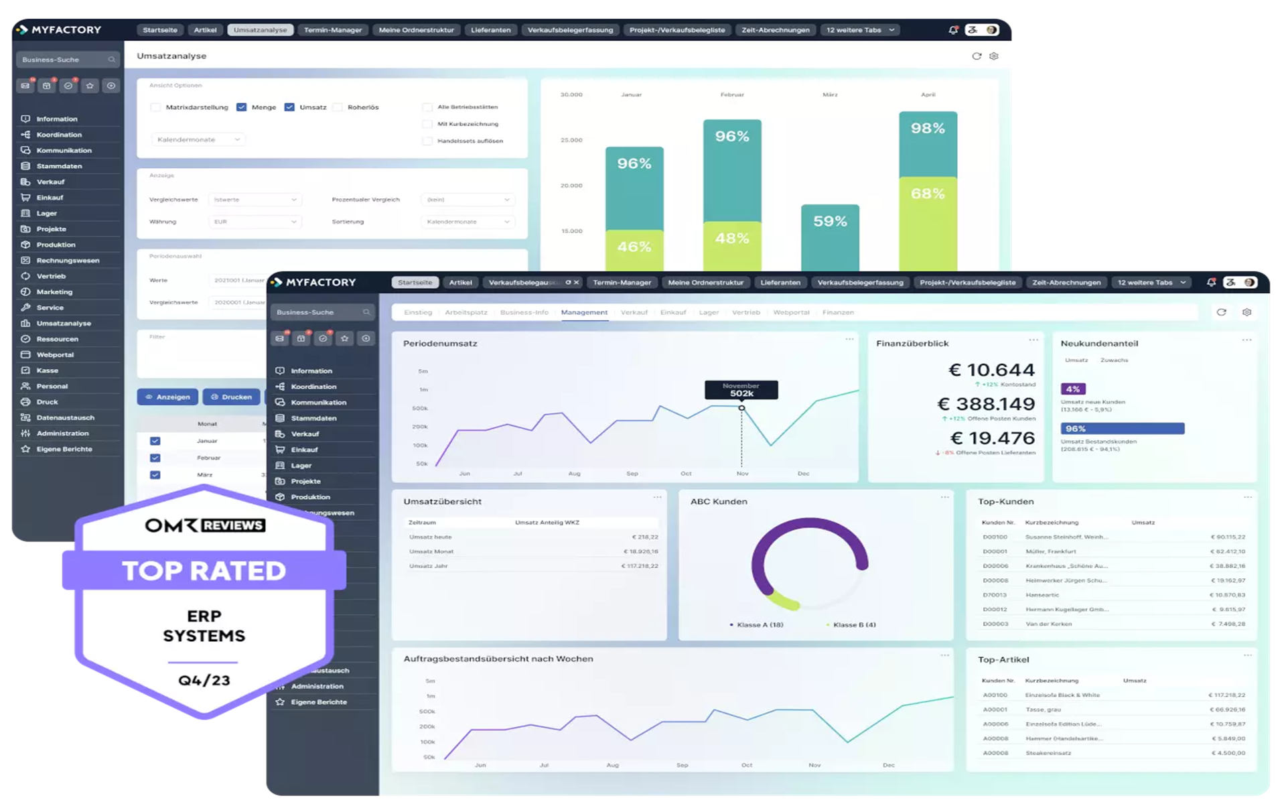Open ABC Kunden widget three-dot menu
Screen dimensions: 1286x804
tap(944, 497)
